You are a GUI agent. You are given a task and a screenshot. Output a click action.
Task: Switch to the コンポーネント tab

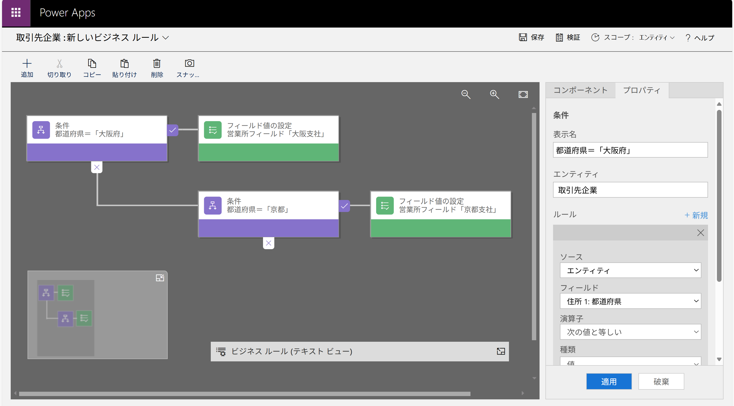580,90
